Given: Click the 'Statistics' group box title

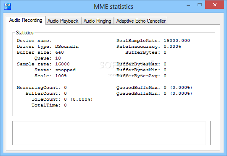Looking at the screenshot, I should click(x=25, y=33).
